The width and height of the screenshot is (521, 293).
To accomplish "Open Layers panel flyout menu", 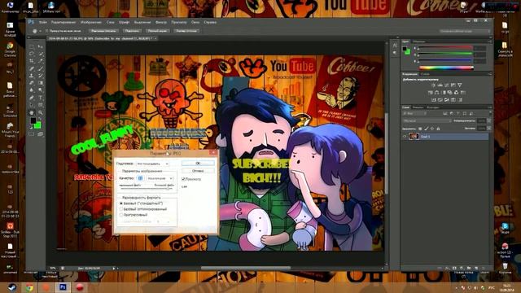I will 490,107.
